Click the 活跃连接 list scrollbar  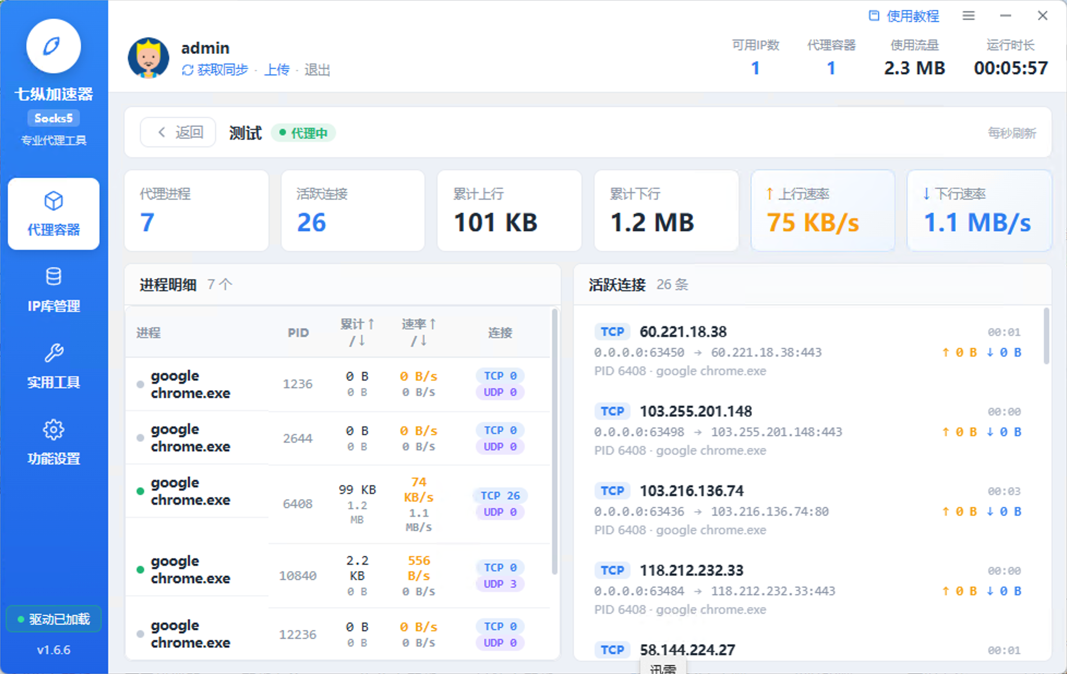point(1046,336)
